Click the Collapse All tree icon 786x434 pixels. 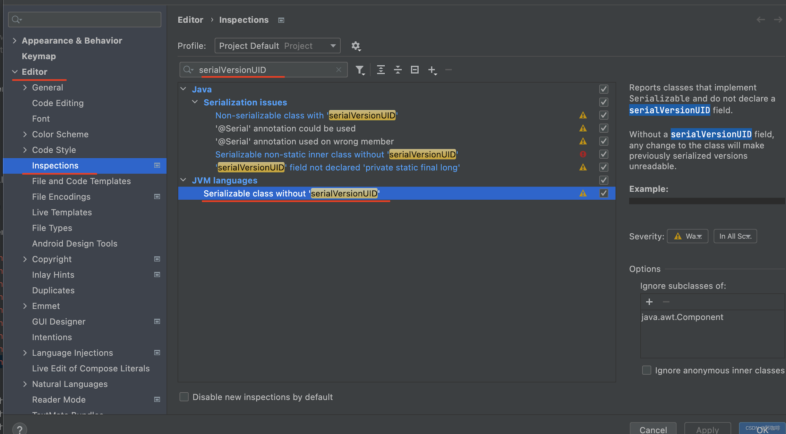398,70
